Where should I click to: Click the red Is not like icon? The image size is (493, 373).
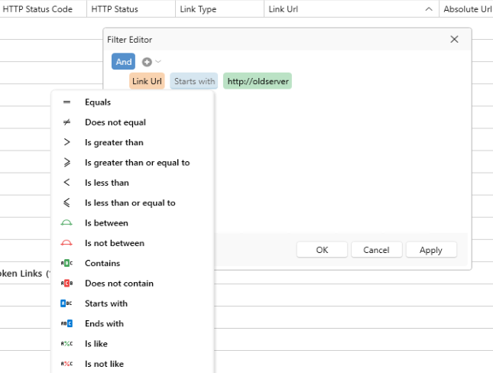pyautogui.click(x=66, y=364)
